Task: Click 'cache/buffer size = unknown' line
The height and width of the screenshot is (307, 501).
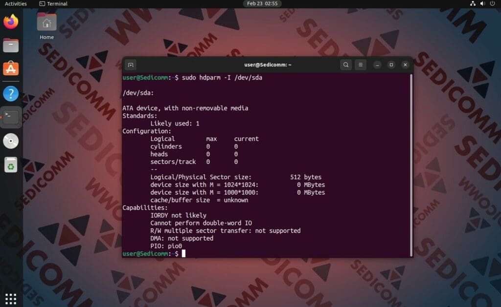Action: [200, 200]
